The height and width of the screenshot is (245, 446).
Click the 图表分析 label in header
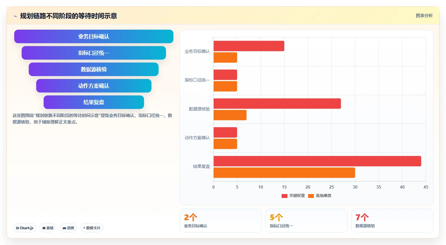[x=424, y=15]
